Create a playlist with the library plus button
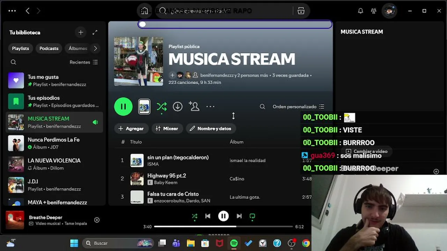 [x=81, y=32]
